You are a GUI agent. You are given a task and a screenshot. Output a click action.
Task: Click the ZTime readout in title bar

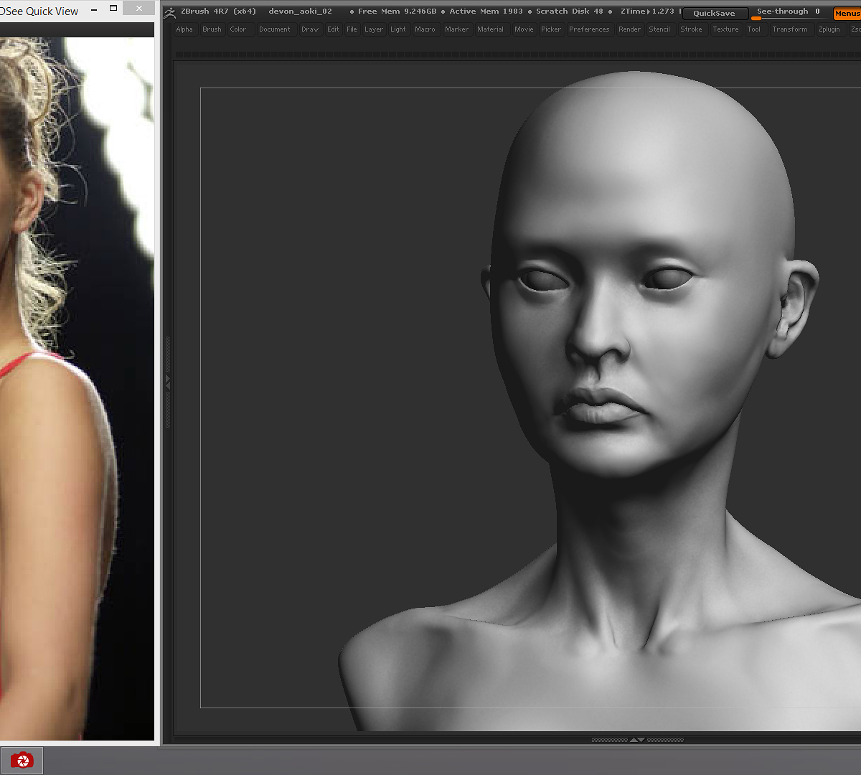point(648,11)
